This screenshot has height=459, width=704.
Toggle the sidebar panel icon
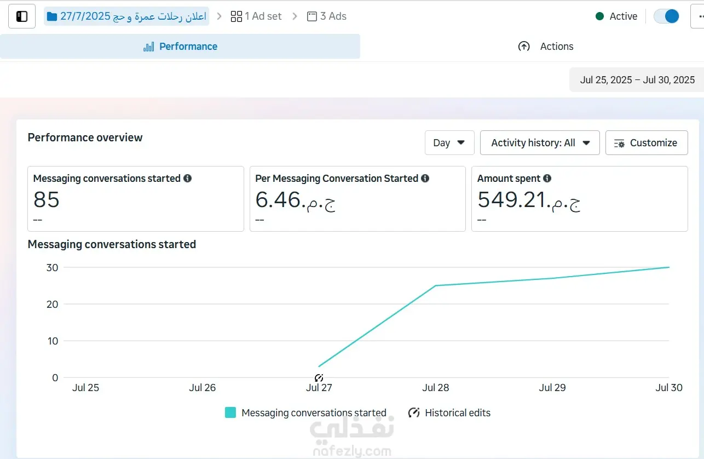pos(22,16)
